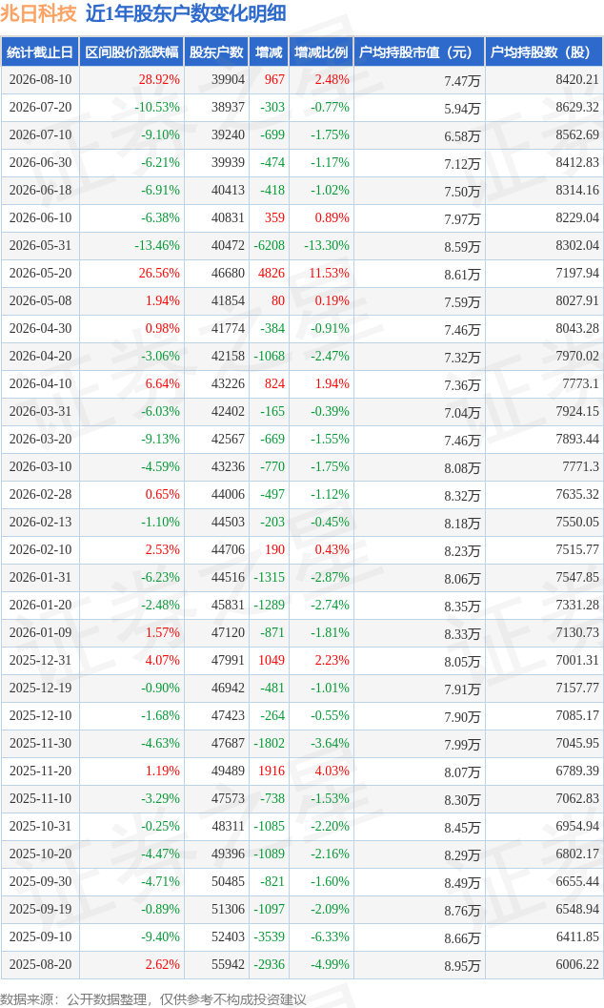Click the 区间股价涨跌幅 column header

click(131, 52)
